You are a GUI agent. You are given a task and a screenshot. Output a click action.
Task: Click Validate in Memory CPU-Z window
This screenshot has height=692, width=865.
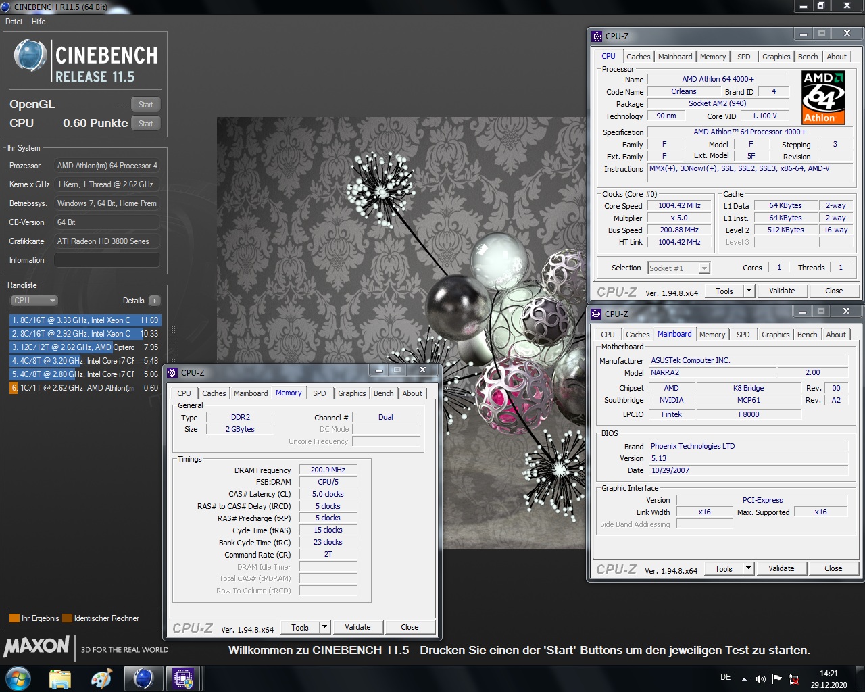click(x=357, y=628)
